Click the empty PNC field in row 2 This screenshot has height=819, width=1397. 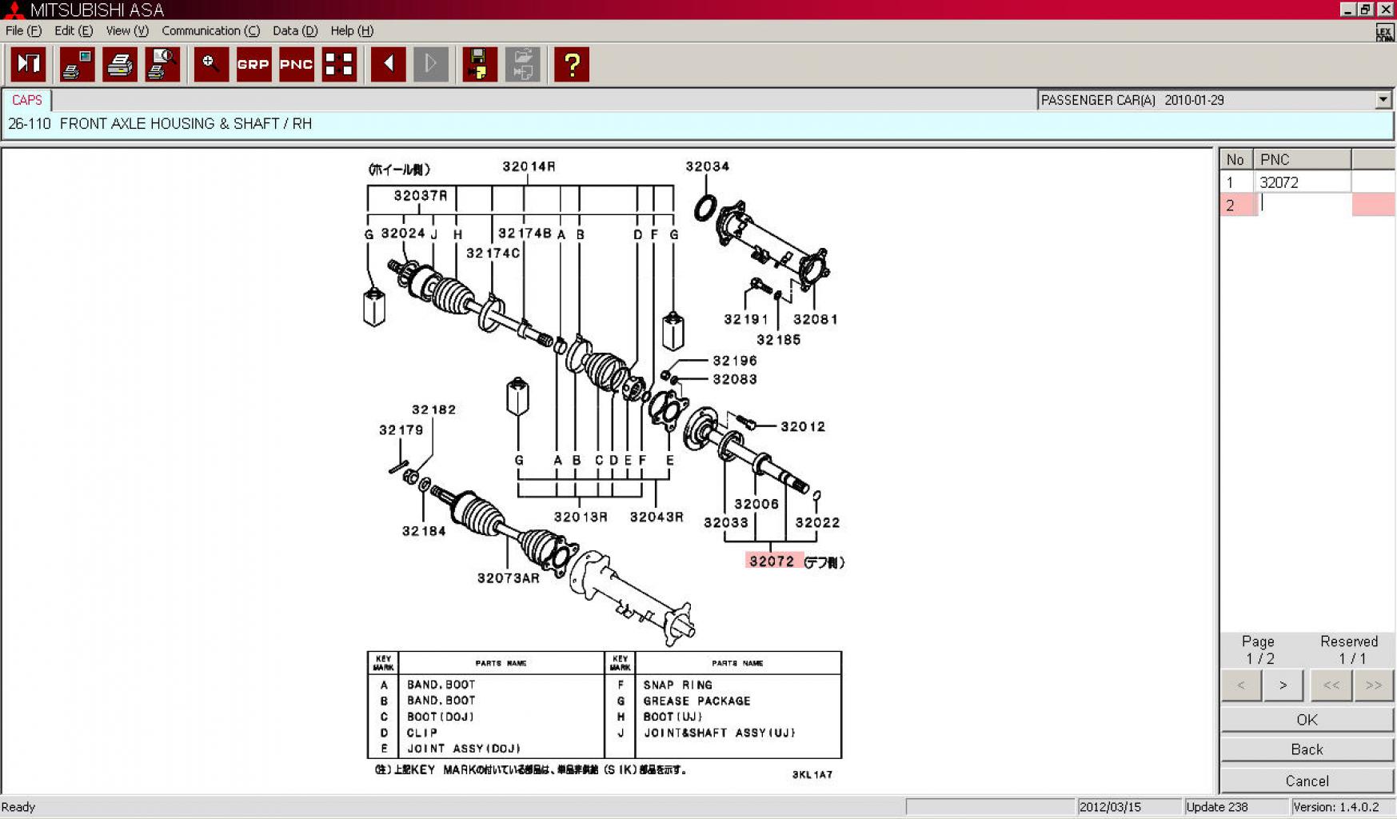point(1302,205)
